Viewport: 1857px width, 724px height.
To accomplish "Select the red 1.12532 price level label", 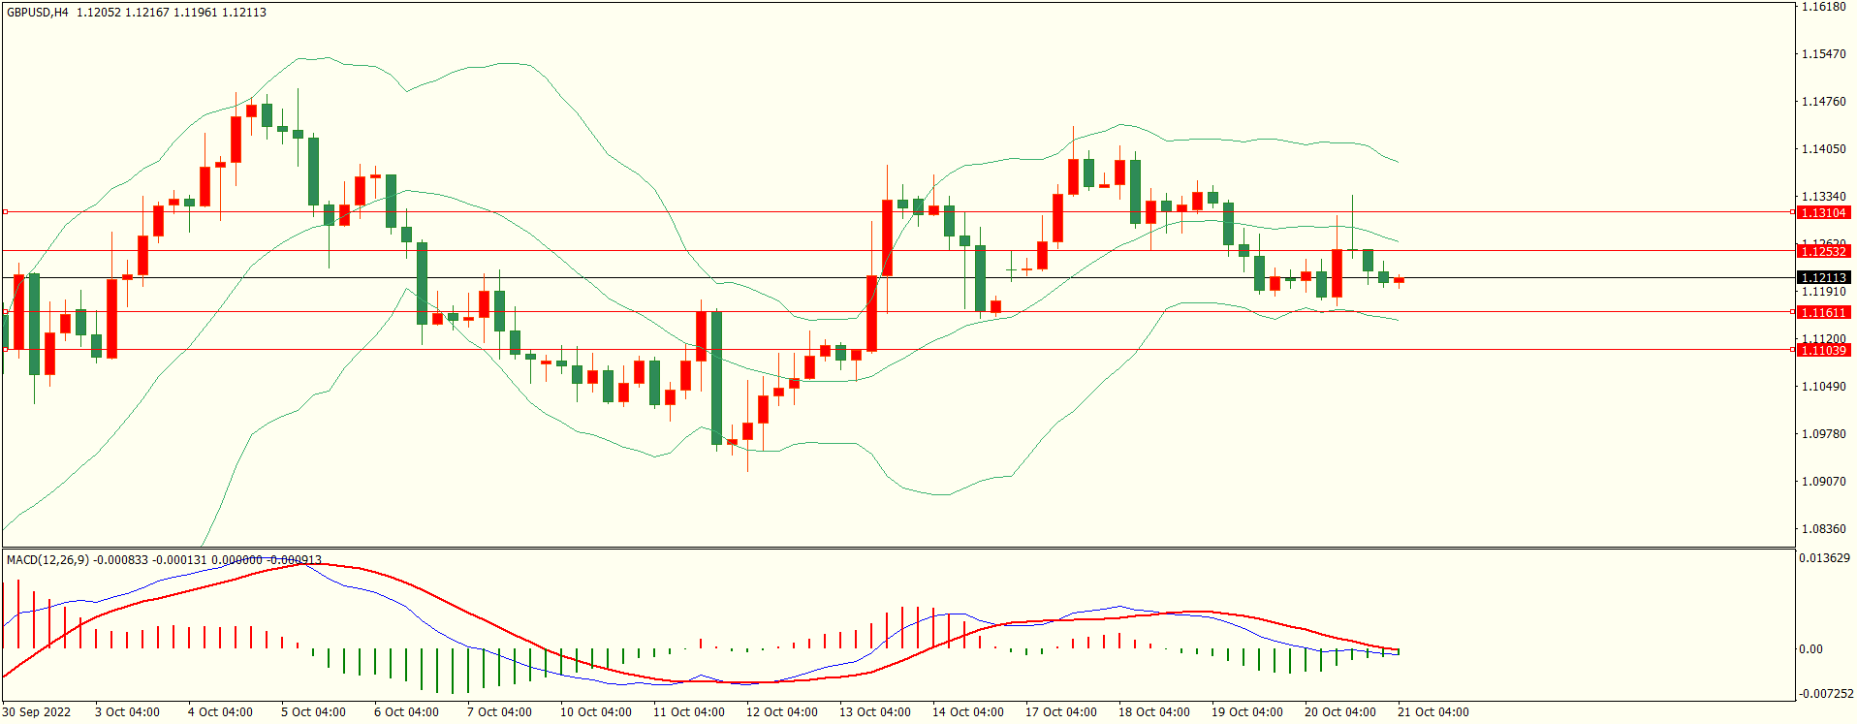I will (1822, 252).
